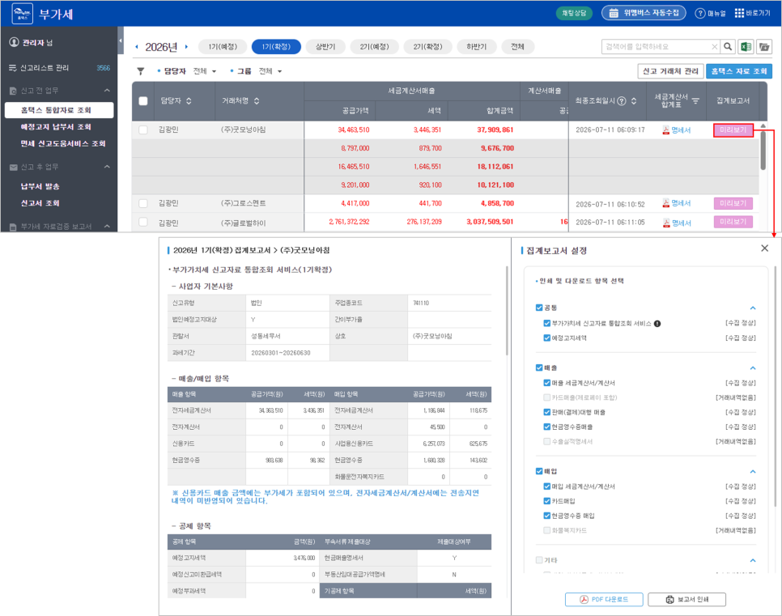Uncheck 예정고지세액 option

(547, 338)
